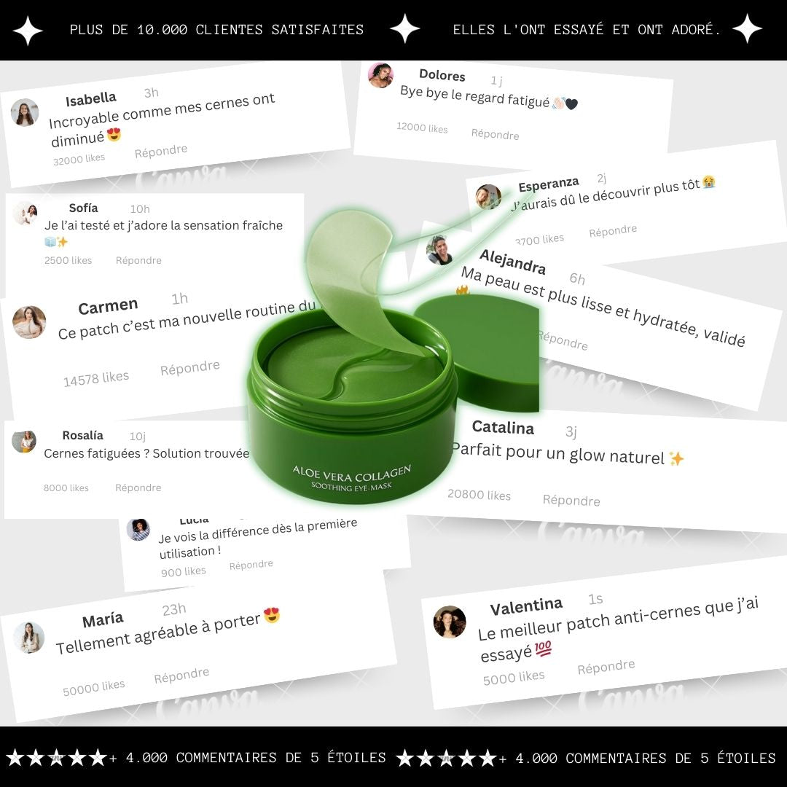Click Répondre under Valentina's comment
The image size is (787, 787).
pos(606,667)
